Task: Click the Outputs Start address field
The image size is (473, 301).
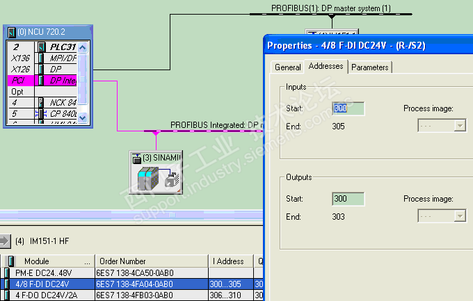Action: tap(348, 199)
